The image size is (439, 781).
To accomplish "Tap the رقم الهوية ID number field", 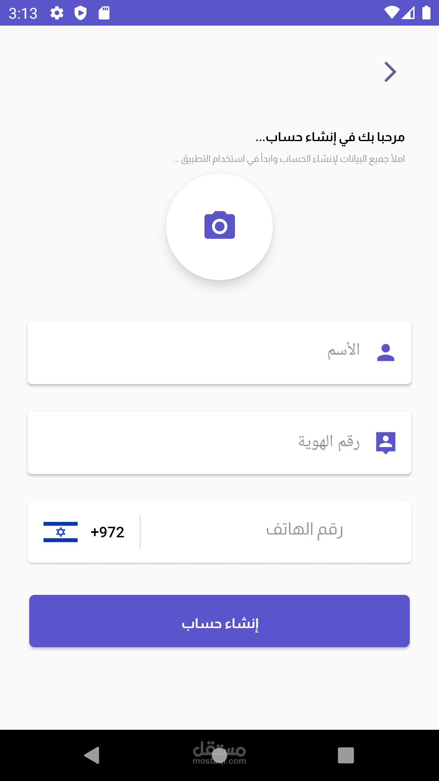I will pyautogui.click(x=203, y=443).
